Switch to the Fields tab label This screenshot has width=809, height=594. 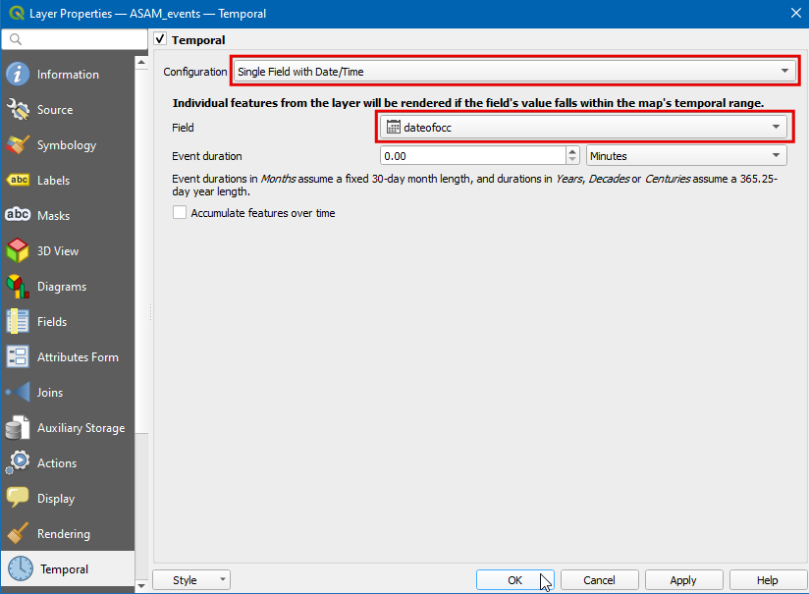tap(52, 321)
